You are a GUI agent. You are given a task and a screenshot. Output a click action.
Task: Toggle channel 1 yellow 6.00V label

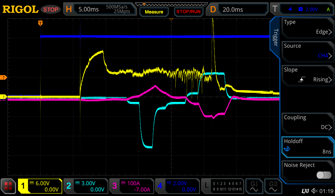(40, 187)
